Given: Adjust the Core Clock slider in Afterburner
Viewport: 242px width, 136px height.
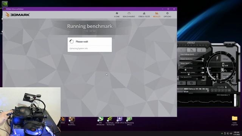Looking at the screenshot, I should click(x=191, y=70).
